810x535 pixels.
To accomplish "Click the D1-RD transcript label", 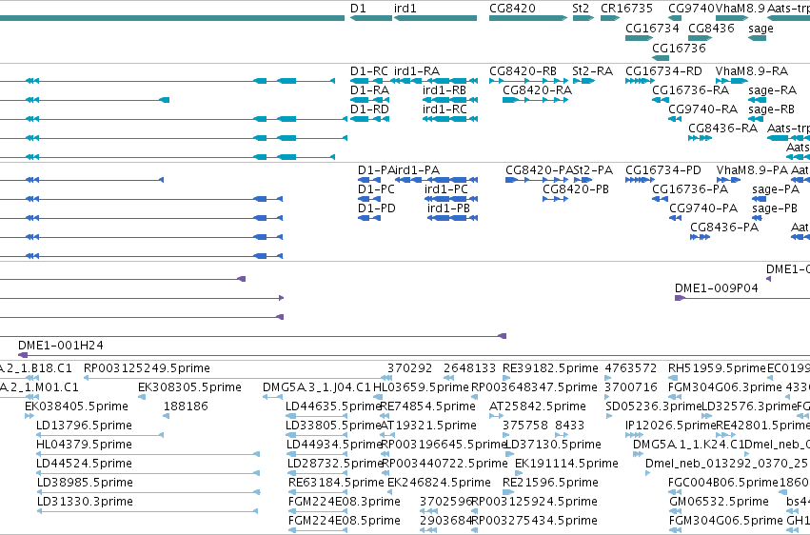I will pyautogui.click(x=369, y=109).
